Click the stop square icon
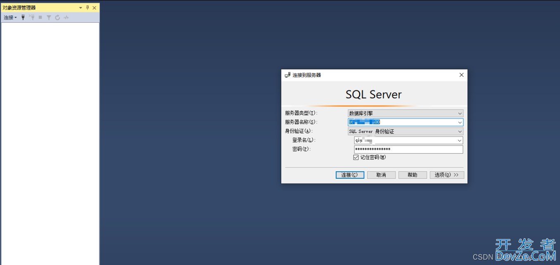 click(x=40, y=17)
